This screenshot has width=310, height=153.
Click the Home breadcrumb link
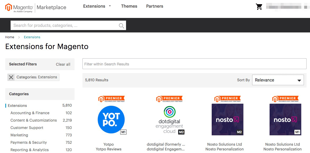(10, 37)
